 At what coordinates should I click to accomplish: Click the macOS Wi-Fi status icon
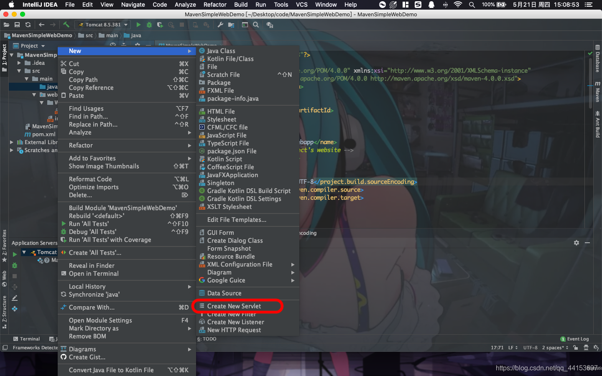[x=458, y=5]
